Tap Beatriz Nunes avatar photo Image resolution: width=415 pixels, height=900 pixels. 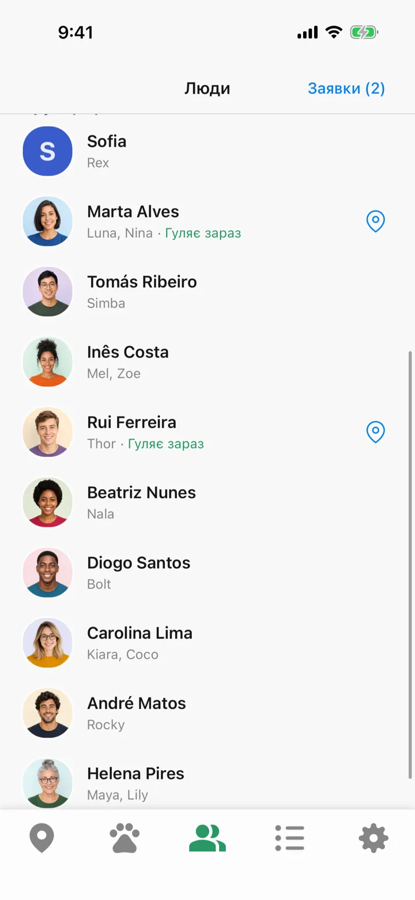click(48, 502)
